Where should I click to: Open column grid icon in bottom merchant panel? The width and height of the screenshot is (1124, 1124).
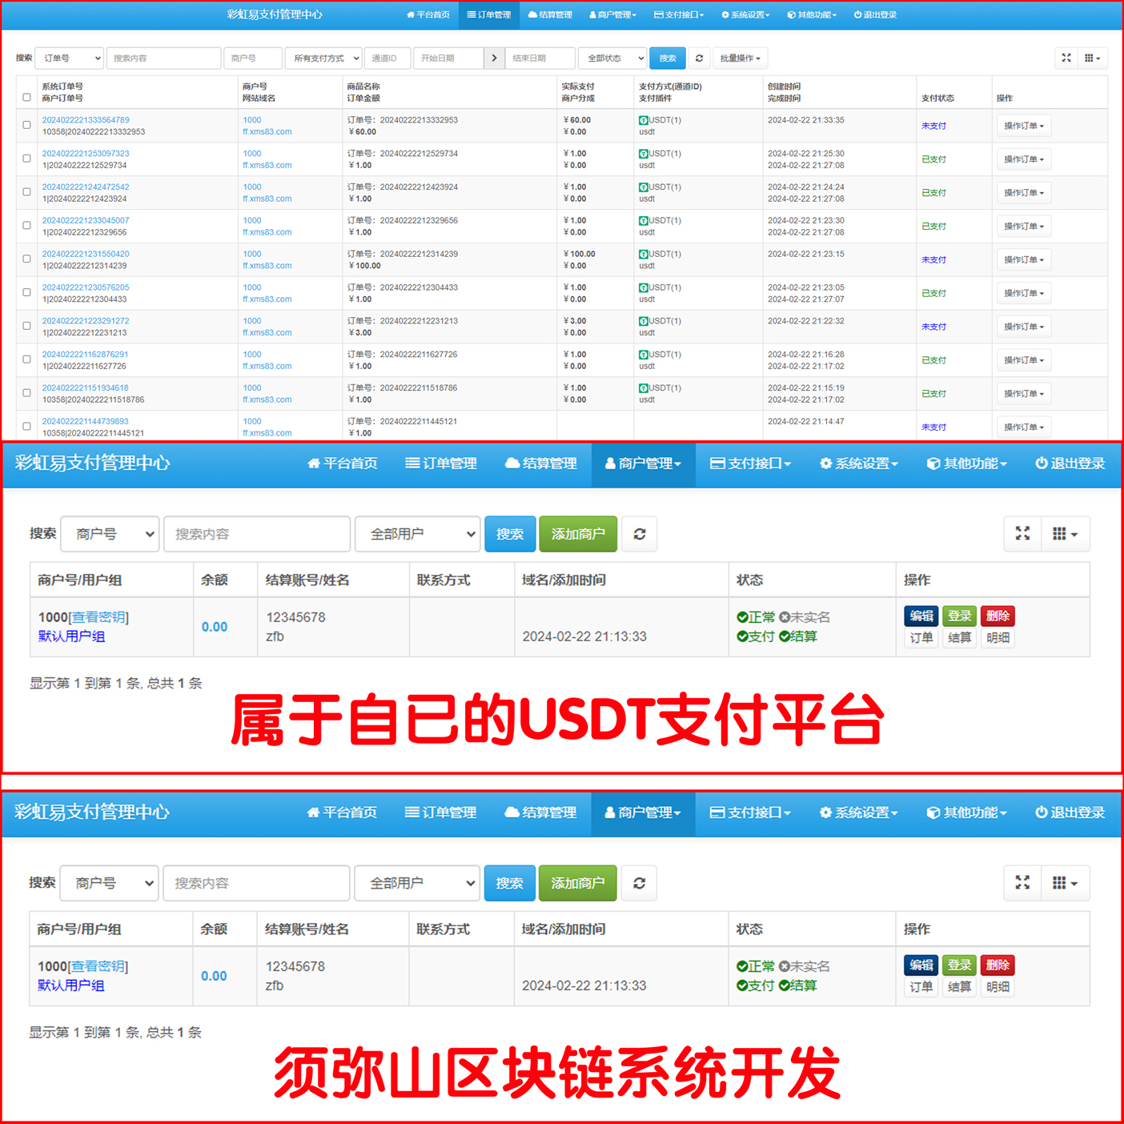[x=1065, y=883]
